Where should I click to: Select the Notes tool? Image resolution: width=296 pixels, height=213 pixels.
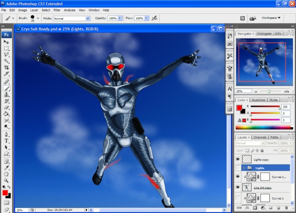coord(6,161)
